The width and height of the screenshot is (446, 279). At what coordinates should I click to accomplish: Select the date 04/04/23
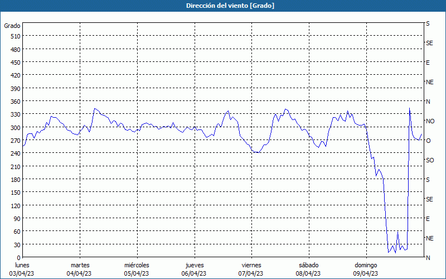pos(79,273)
